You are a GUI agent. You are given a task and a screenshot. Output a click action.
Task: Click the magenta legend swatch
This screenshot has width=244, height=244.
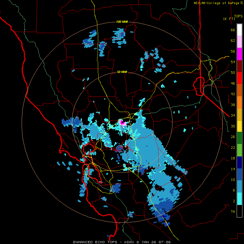coord(239,54)
